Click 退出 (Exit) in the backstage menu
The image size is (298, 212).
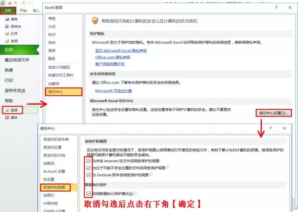pyautogui.click(x=11, y=118)
